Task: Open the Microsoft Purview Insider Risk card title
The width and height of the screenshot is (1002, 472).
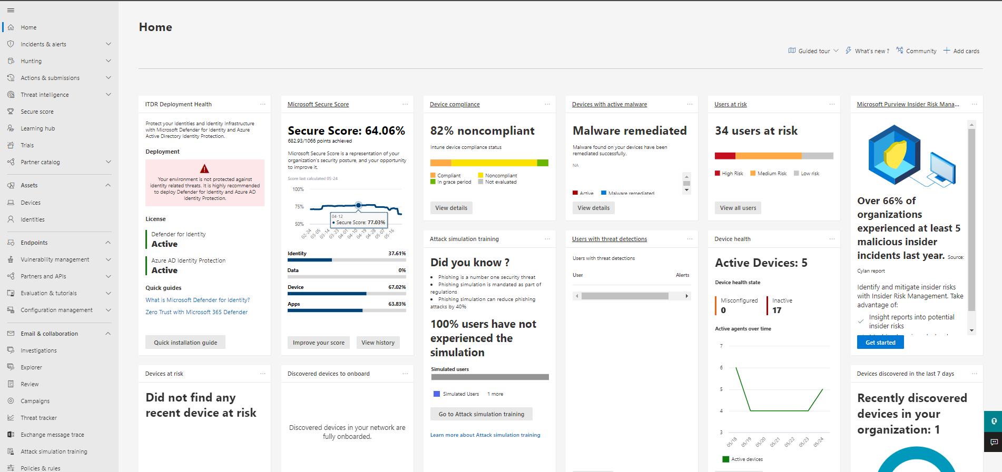Action: (908, 104)
